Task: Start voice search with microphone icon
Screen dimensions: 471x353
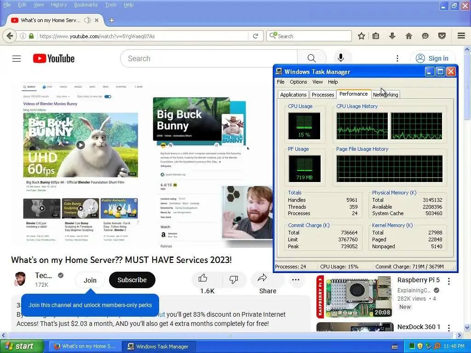Action: tap(341, 57)
